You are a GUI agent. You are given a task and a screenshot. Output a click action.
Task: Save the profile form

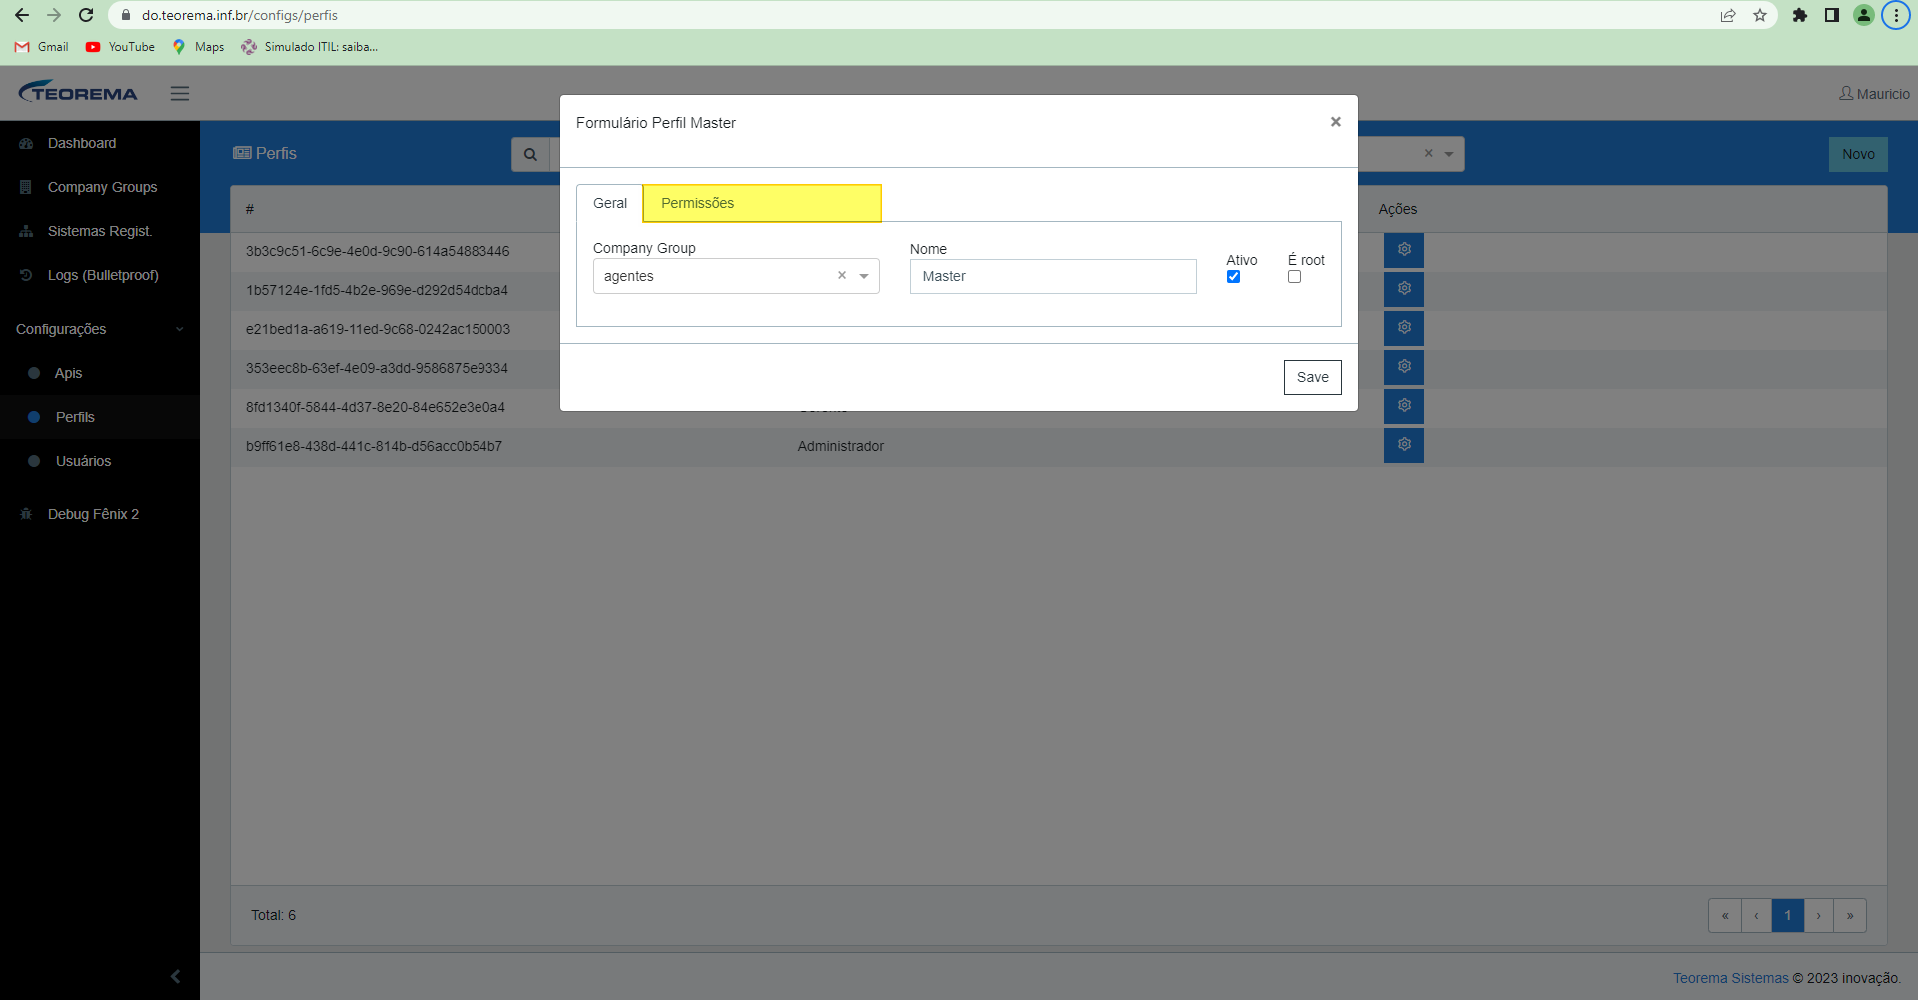1312,377
